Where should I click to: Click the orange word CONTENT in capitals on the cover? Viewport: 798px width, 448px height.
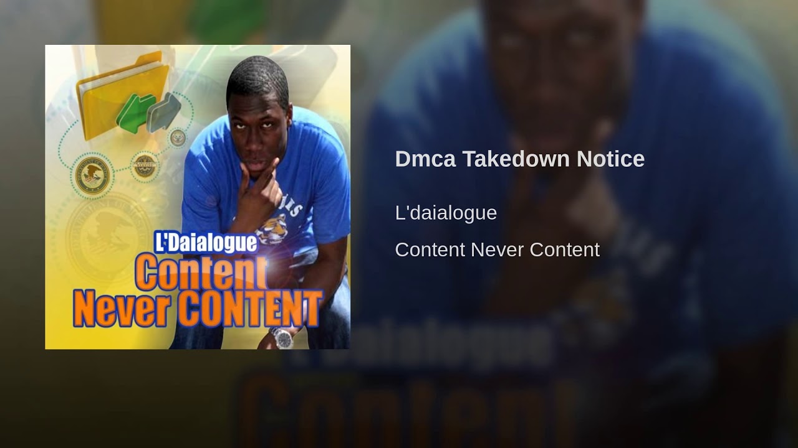click(x=248, y=308)
